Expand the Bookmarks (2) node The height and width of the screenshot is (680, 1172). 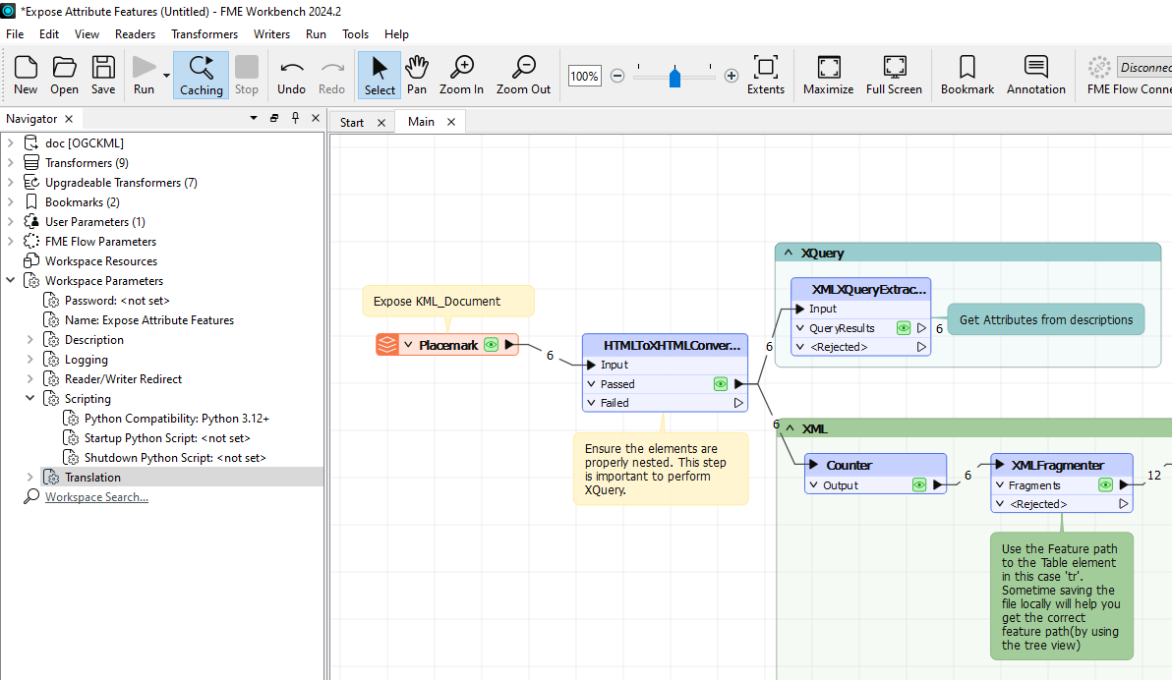click(x=11, y=201)
